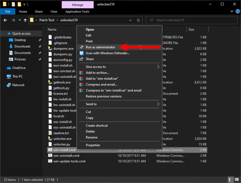Viewport: 241px width, 183px height.
Task: Click the New folder icon in the title bar
Action: pos(19,4)
